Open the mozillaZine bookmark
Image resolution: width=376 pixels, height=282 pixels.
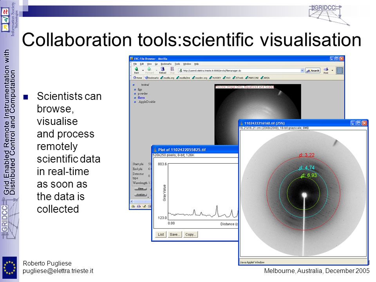click(x=183, y=78)
